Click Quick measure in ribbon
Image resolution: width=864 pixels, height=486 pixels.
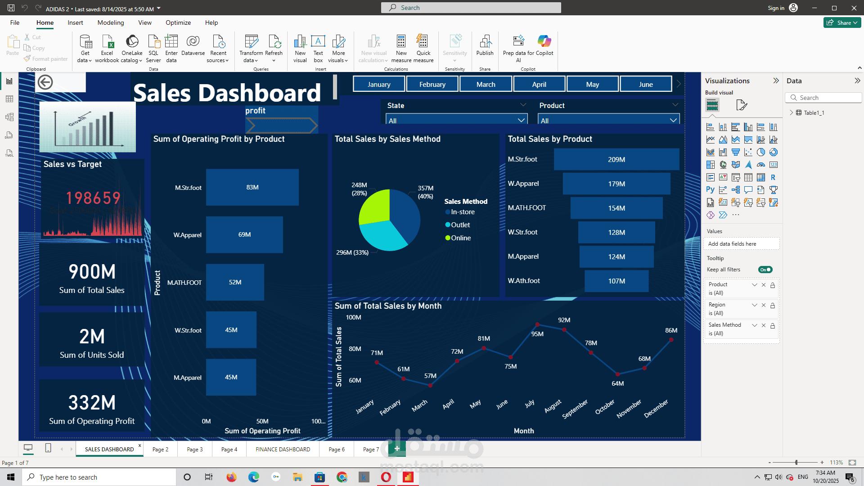(x=423, y=49)
